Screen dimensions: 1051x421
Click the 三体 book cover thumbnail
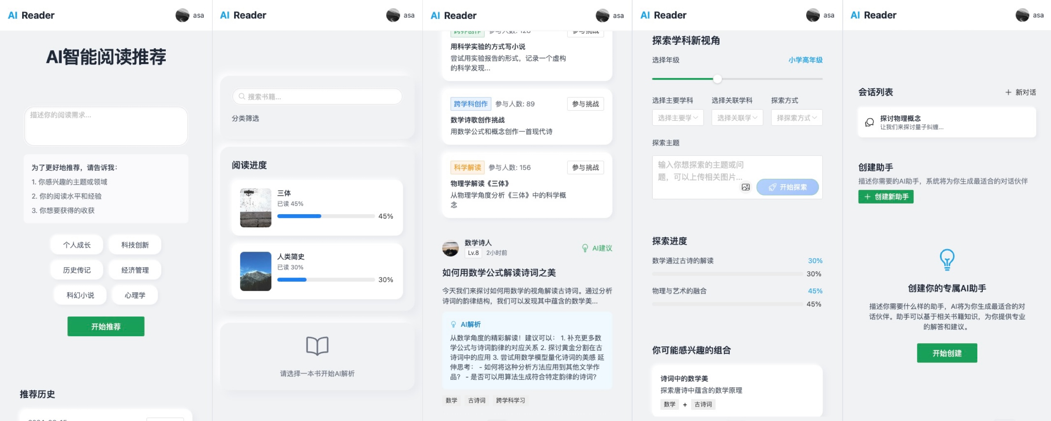[255, 208]
